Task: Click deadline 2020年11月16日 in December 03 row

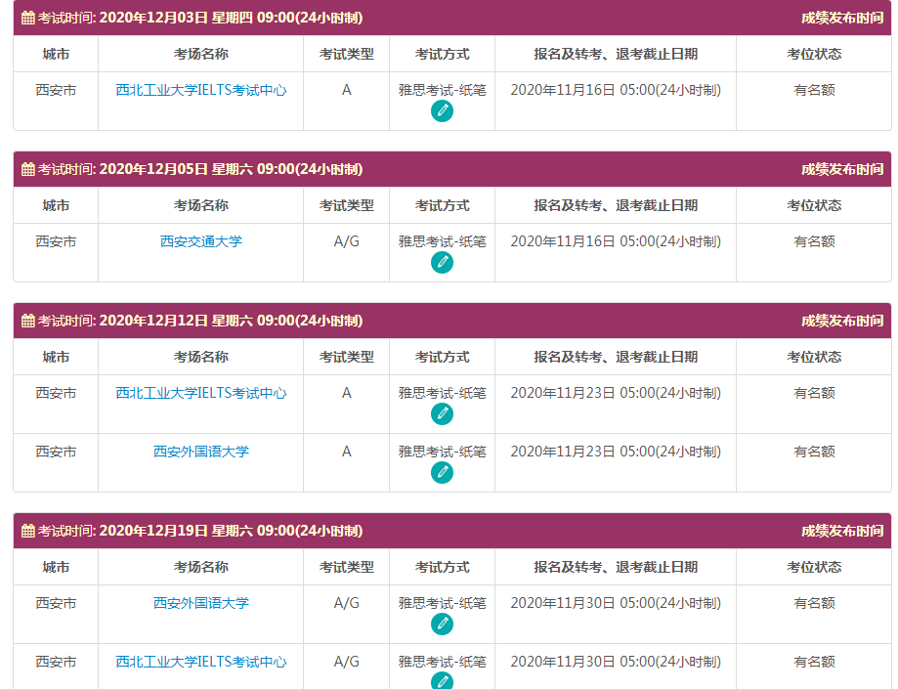Action: (563, 90)
